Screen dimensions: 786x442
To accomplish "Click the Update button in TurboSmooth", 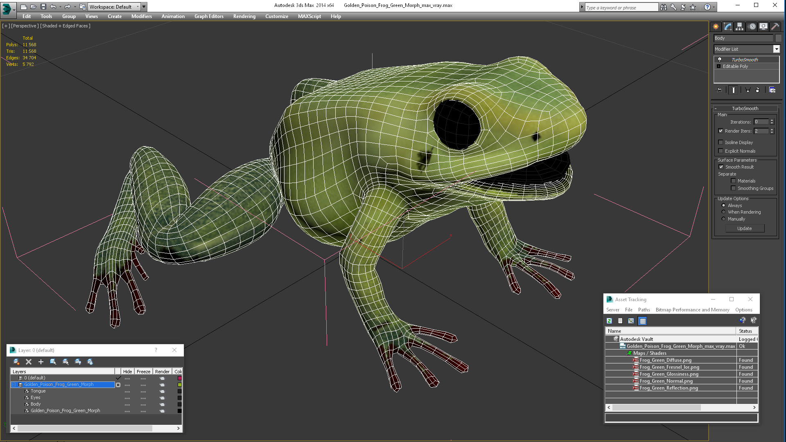I will click(745, 228).
